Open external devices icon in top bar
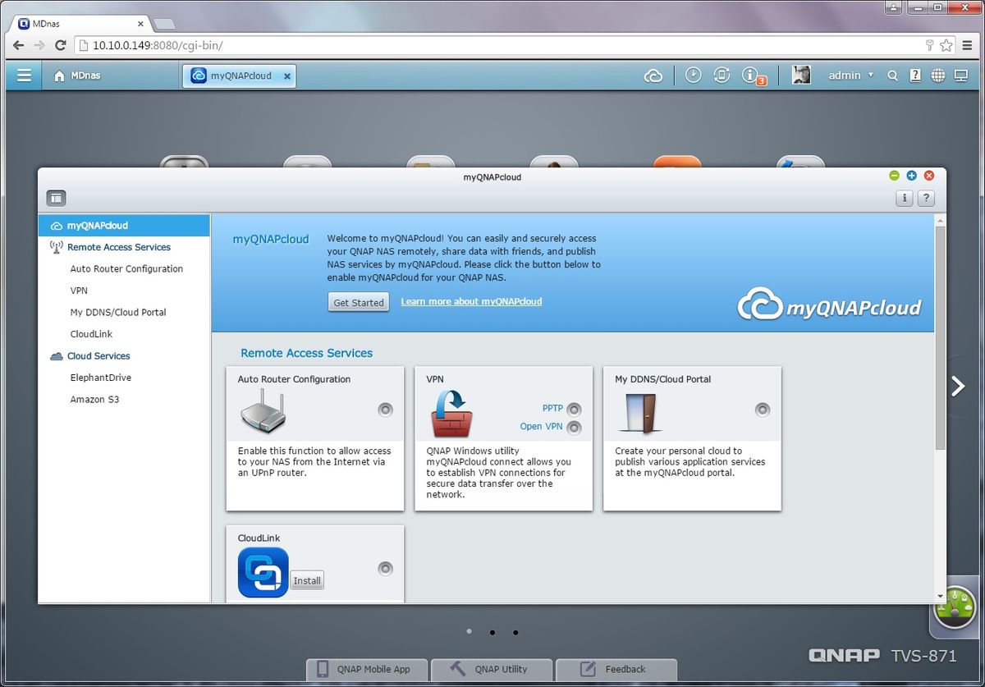Viewport: 985px width, 687px height. [x=722, y=76]
